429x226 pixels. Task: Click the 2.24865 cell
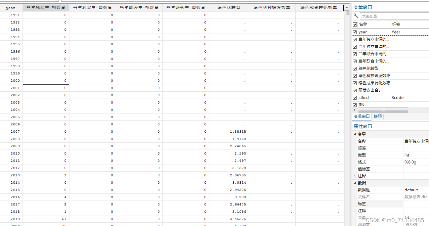[229, 146]
